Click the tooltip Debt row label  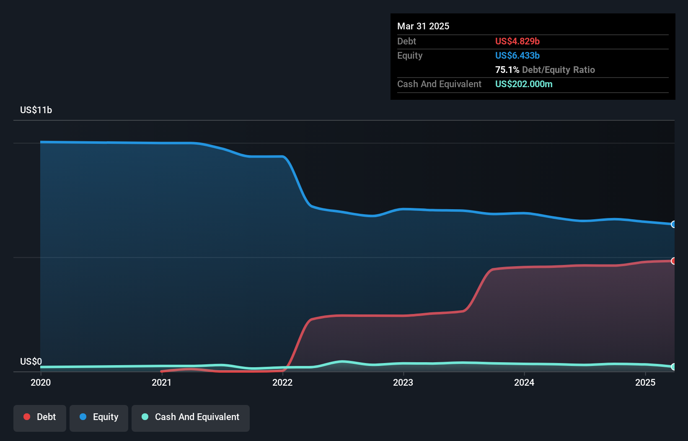[x=406, y=41]
